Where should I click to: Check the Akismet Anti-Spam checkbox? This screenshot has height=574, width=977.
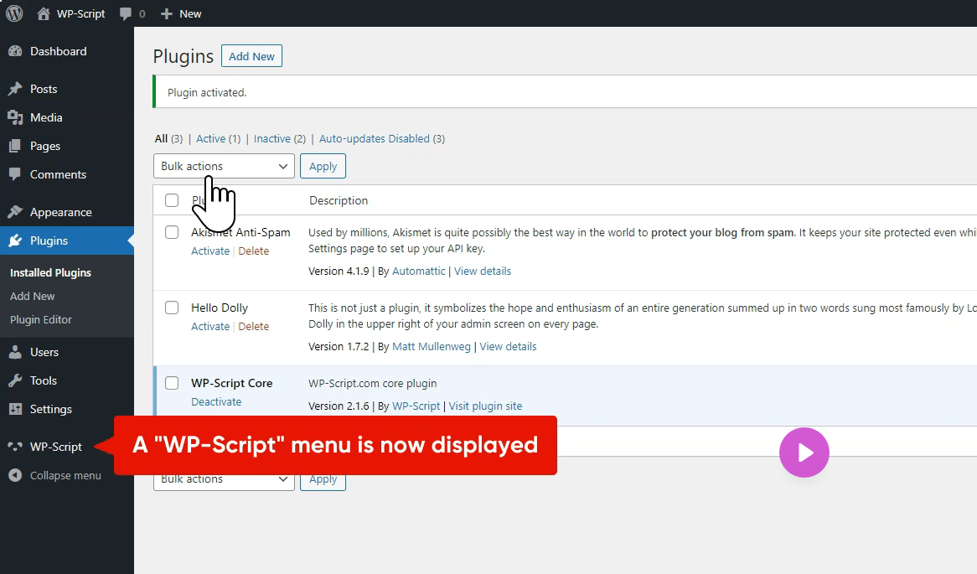tap(172, 232)
